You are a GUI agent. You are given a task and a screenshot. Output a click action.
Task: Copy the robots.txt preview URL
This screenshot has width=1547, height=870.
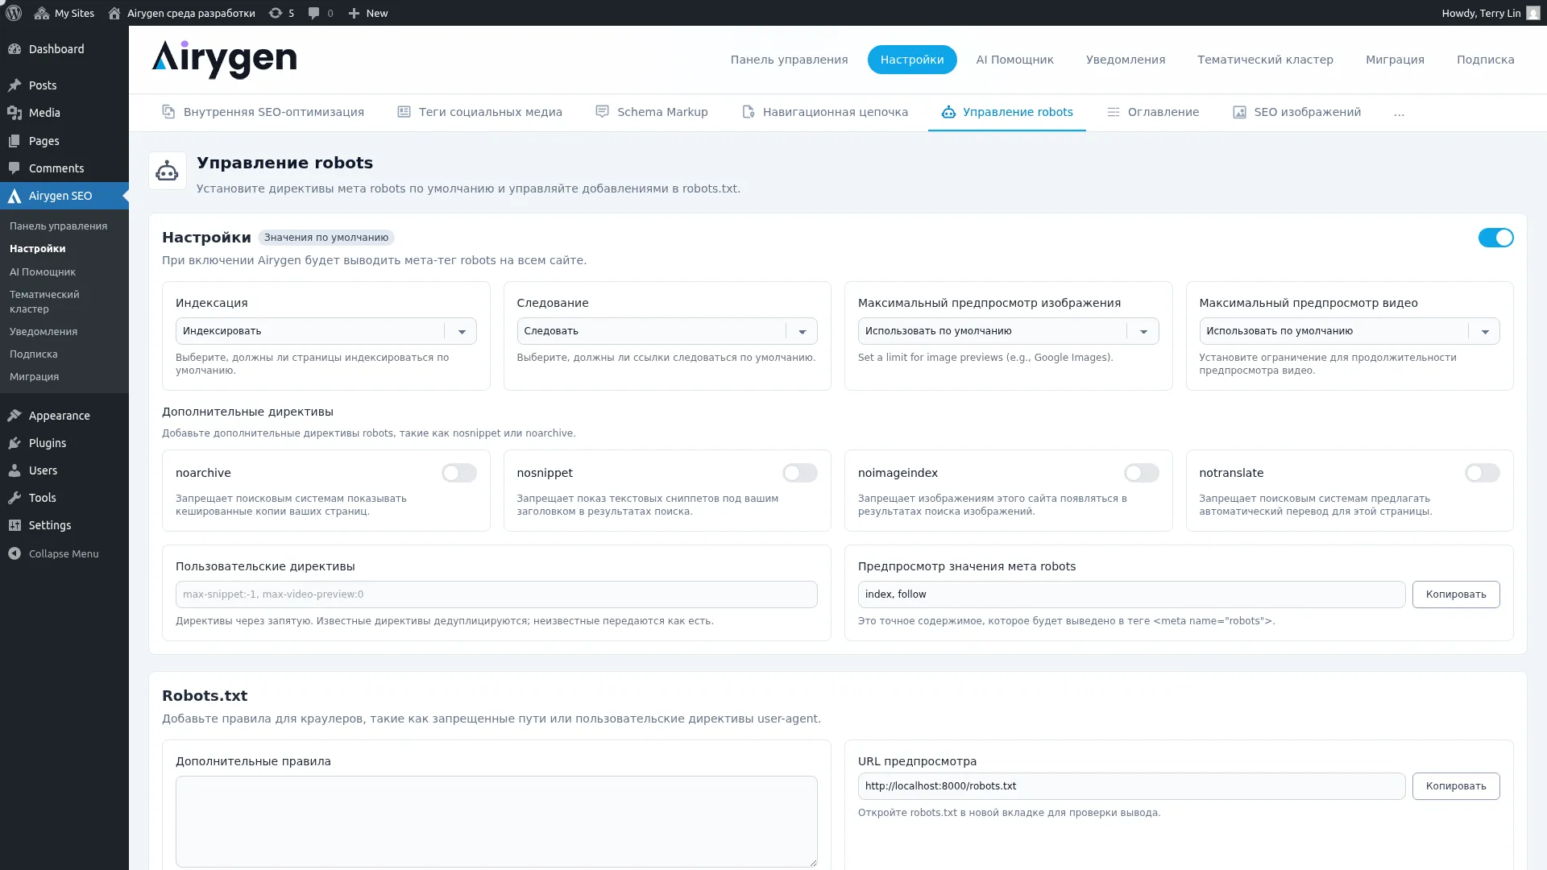tap(1456, 786)
